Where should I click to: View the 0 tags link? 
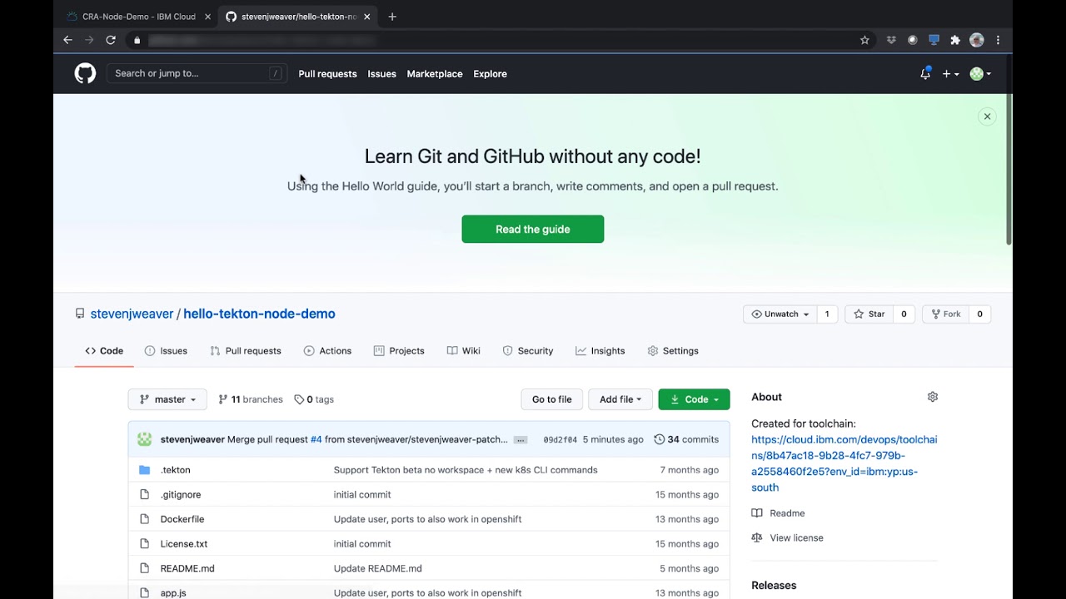coord(314,399)
